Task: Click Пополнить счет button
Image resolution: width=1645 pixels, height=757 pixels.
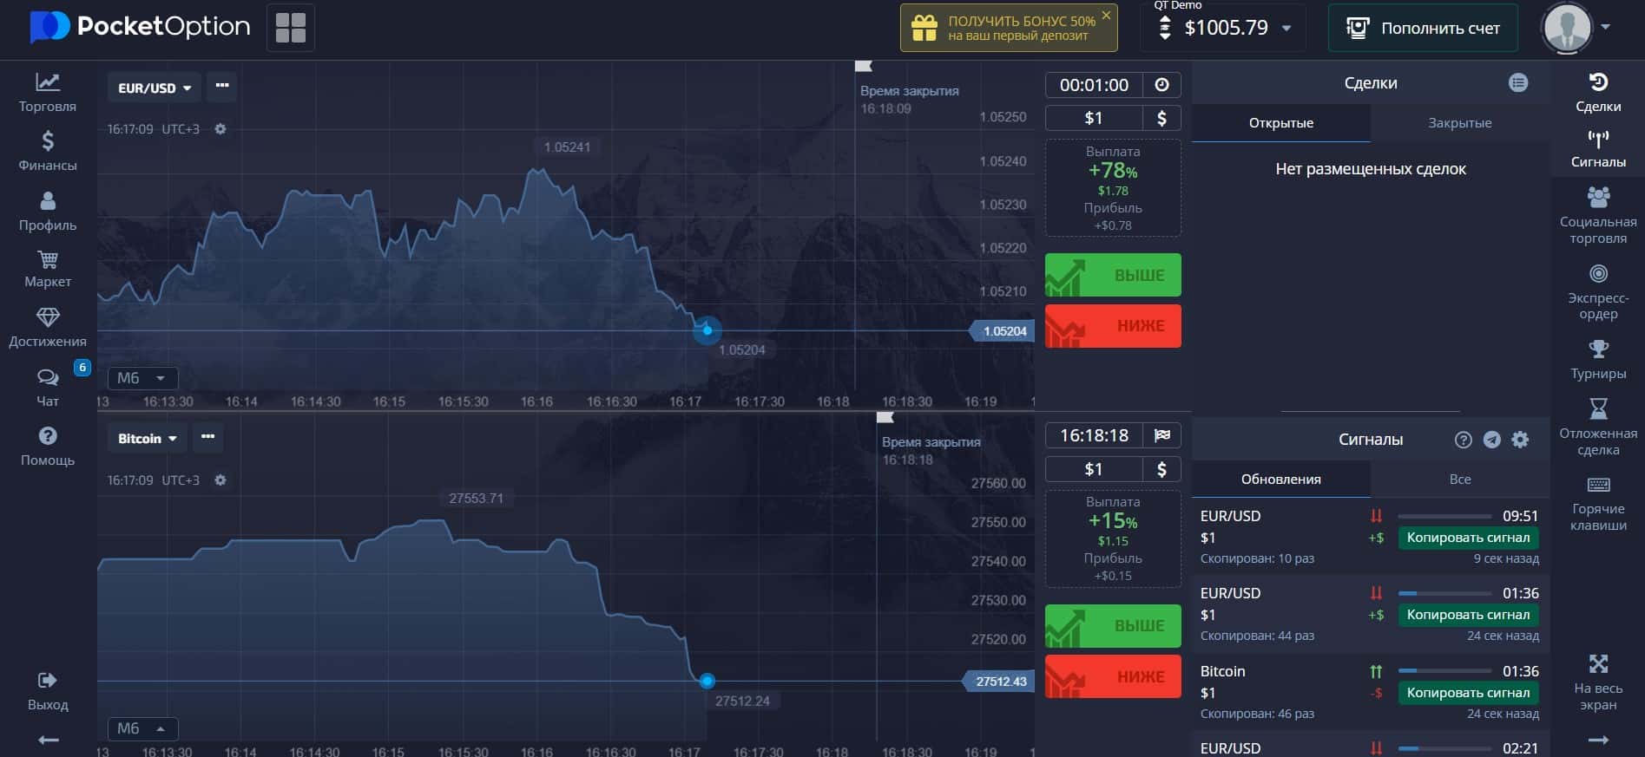Action: point(1423,28)
